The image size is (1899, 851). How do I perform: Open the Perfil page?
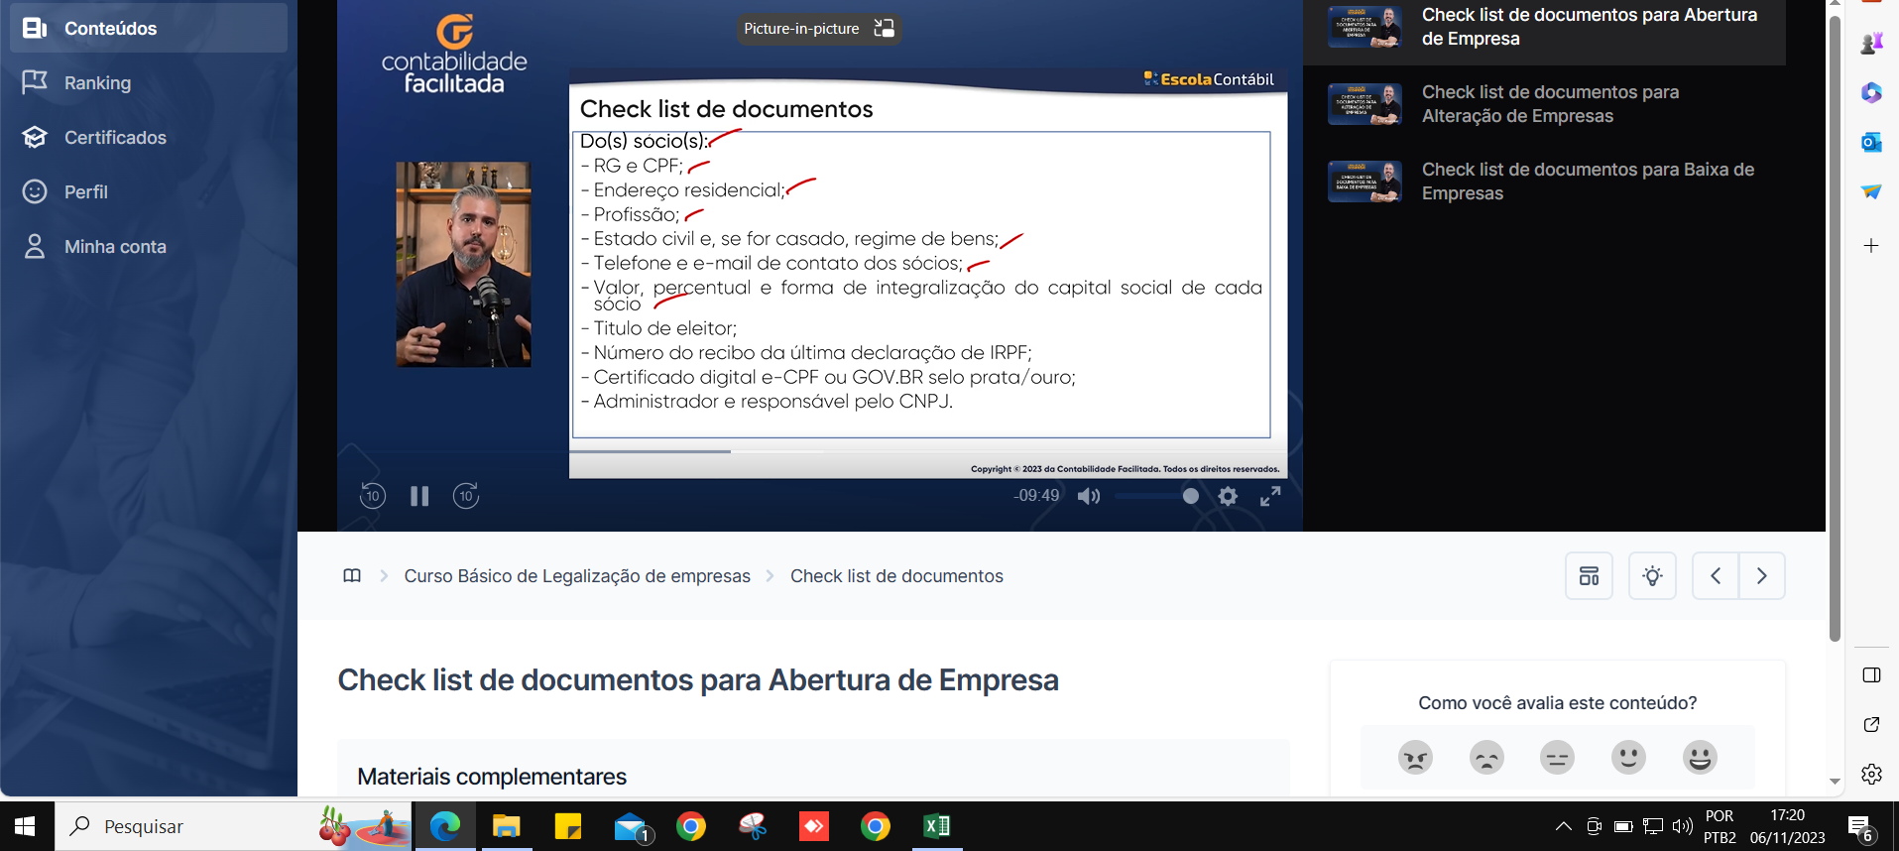(x=86, y=191)
